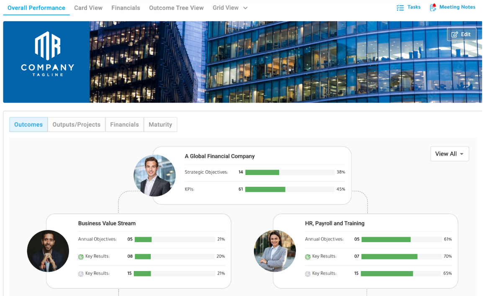483x296 pixels.
Task: Click Key Results 70% progress bar
Action: [401, 256]
